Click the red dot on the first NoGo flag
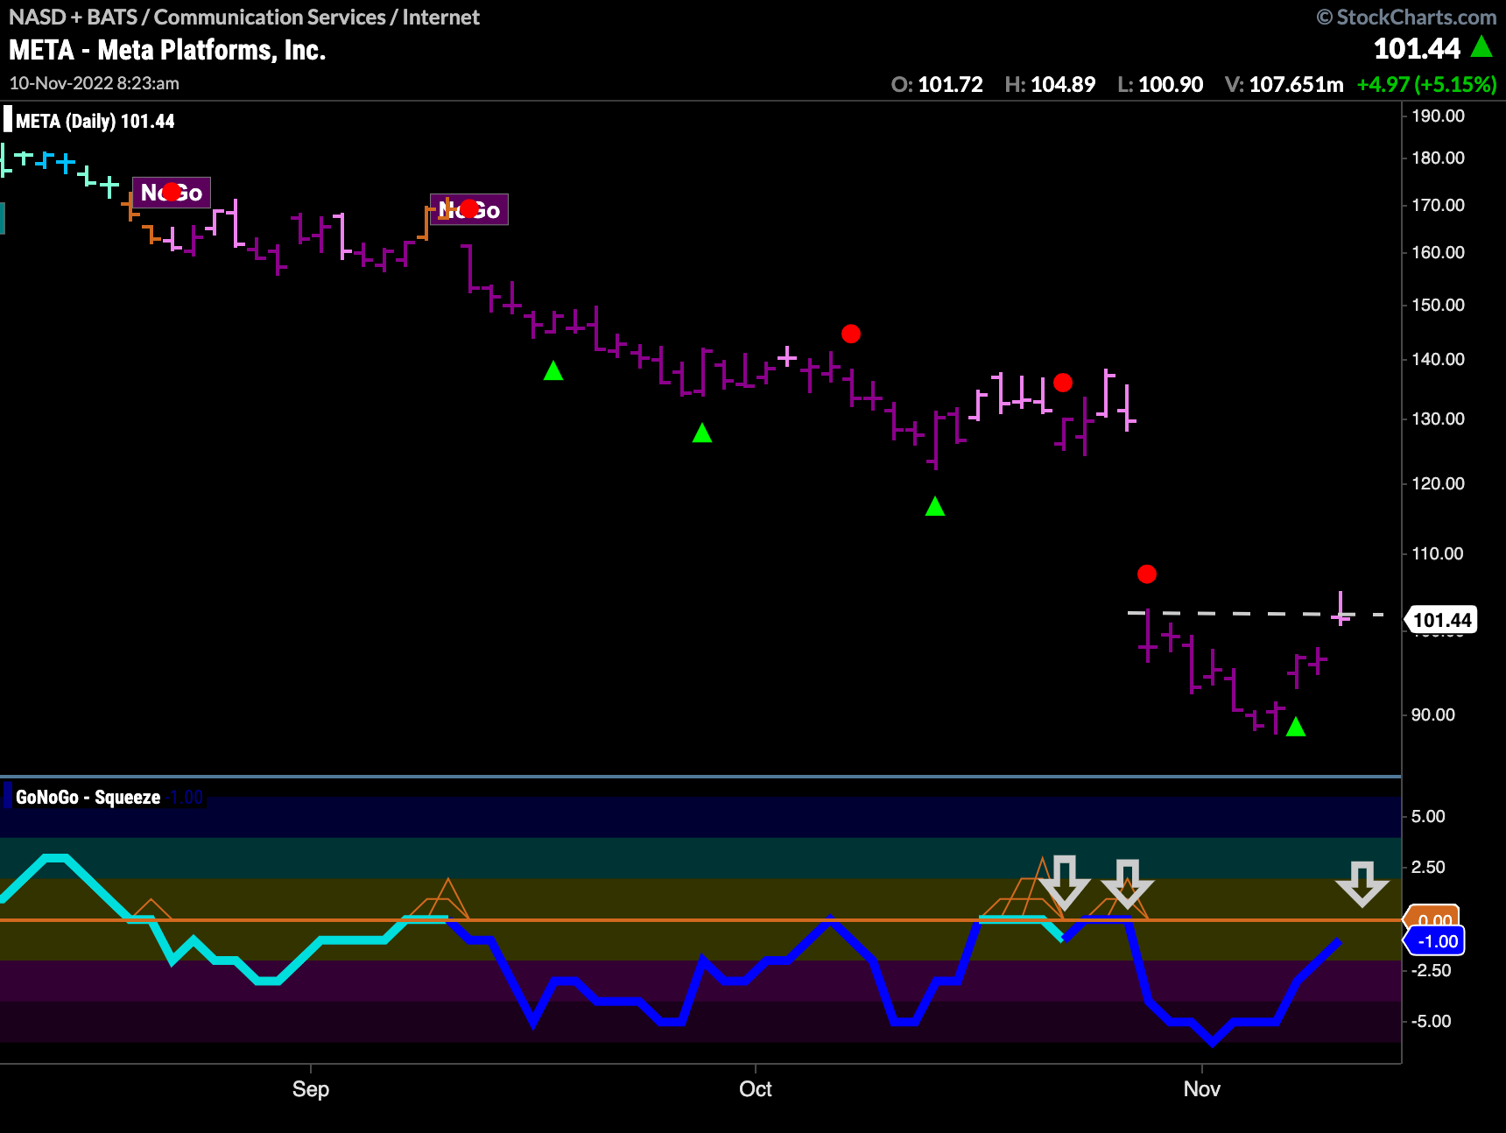This screenshot has height=1133, width=1506. tap(172, 192)
